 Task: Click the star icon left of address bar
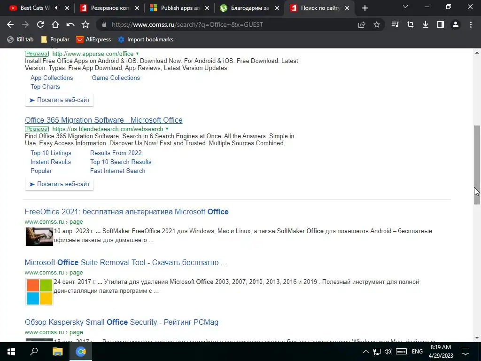tap(85, 24)
